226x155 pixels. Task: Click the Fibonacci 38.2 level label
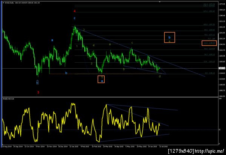tap(209, 55)
